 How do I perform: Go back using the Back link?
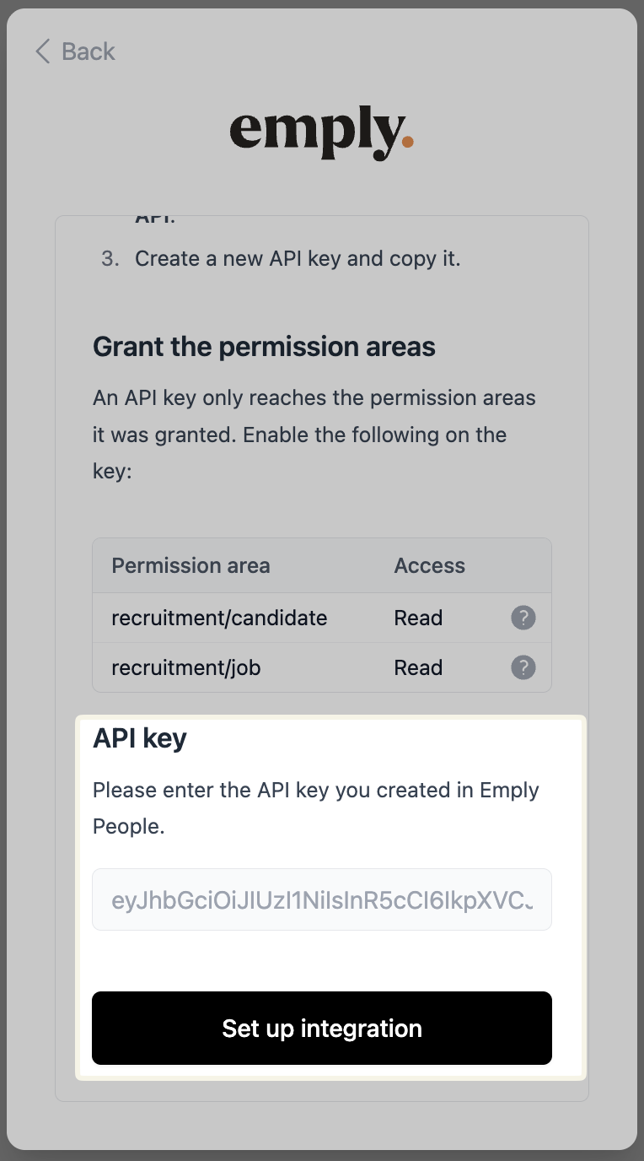click(x=75, y=51)
